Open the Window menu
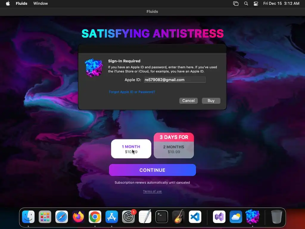Image resolution: width=305 pixels, height=229 pixels. pos(41,3)
